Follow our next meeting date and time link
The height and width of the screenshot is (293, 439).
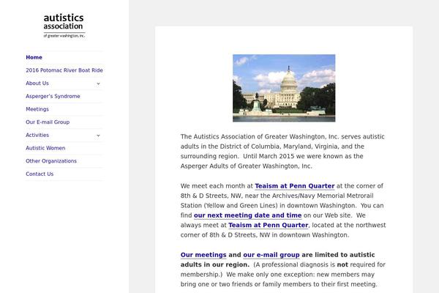[247, 215]
